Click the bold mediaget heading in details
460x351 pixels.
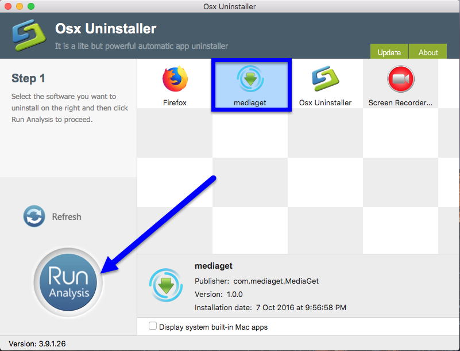pos(214,266)
